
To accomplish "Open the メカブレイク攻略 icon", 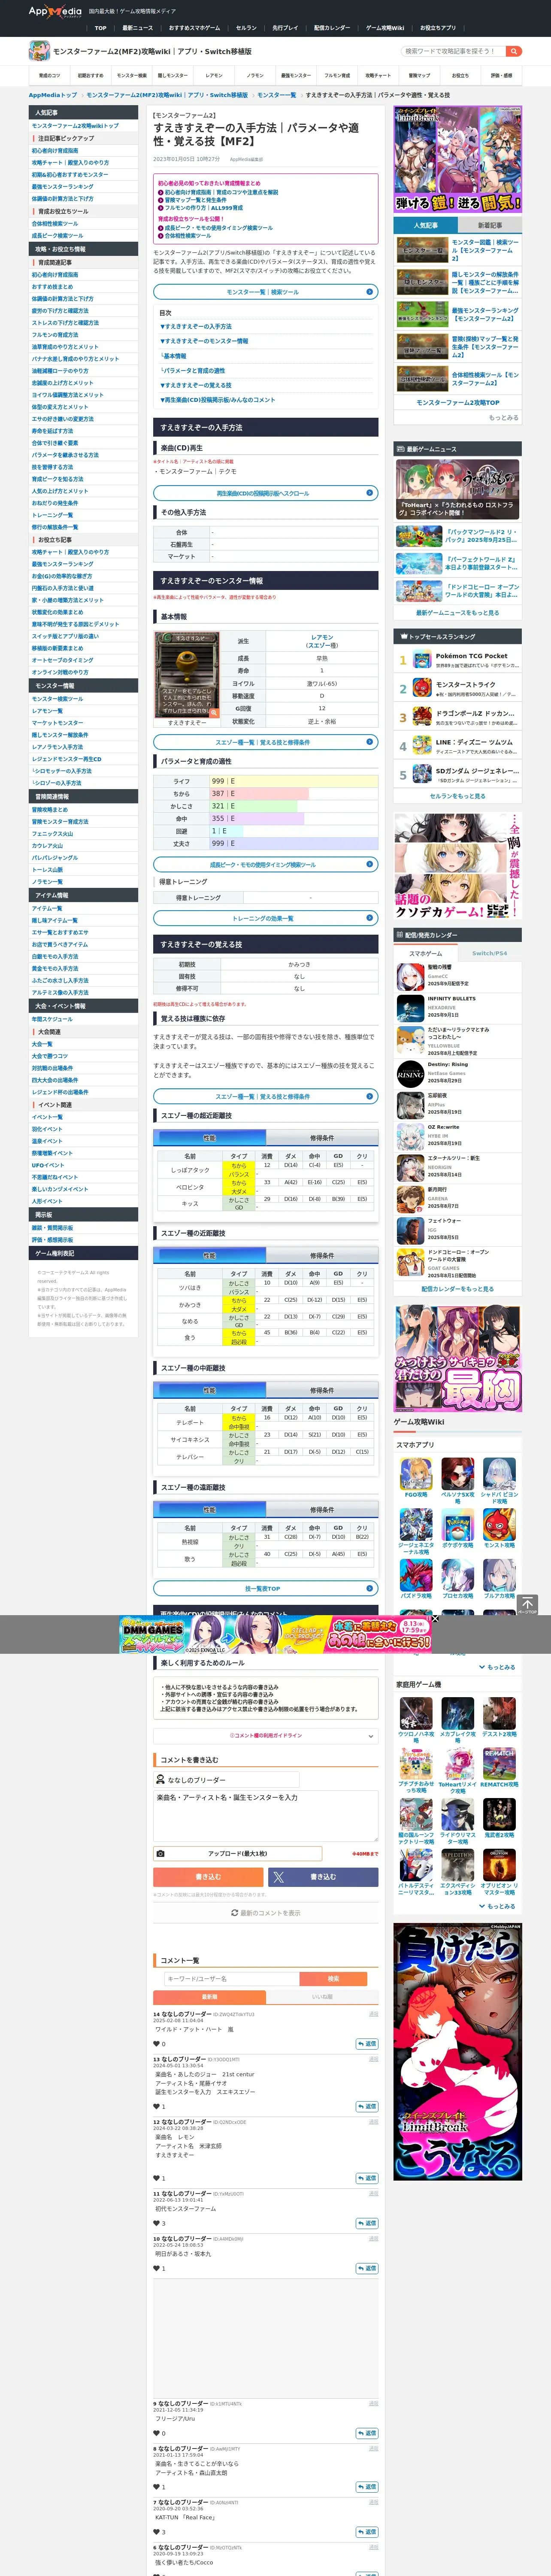I will (458, 1714).
